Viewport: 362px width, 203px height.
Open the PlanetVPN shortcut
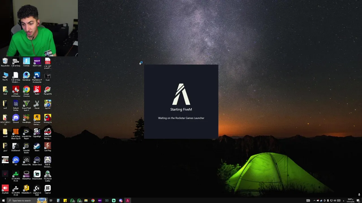pyautogui.click(x=48, y=91)
